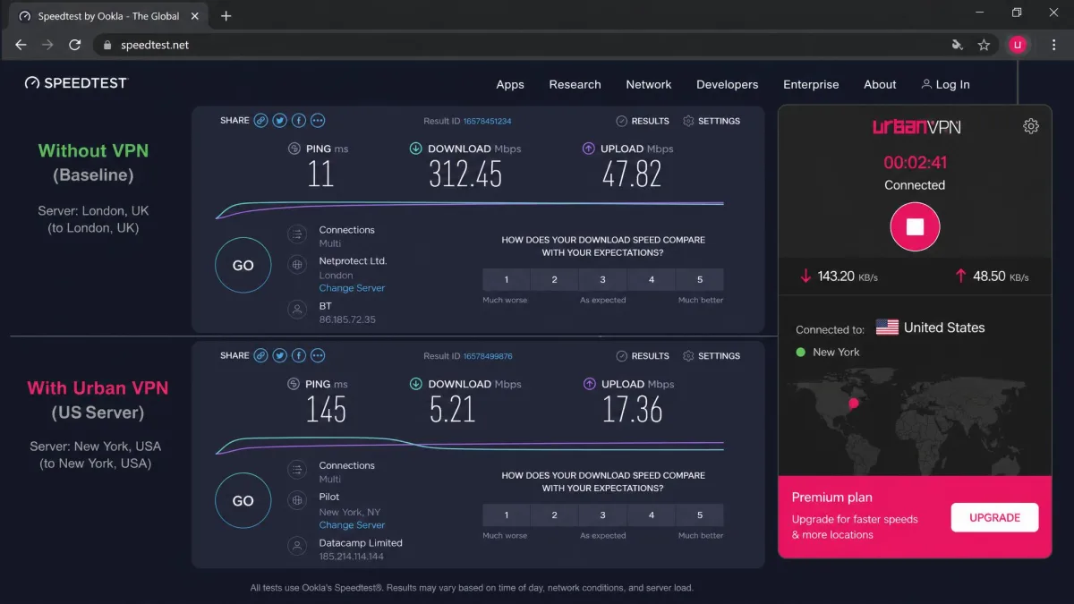Rate baseline download speed as 5
Viewport: 1074px width, 604px height.
coord(700,279)
